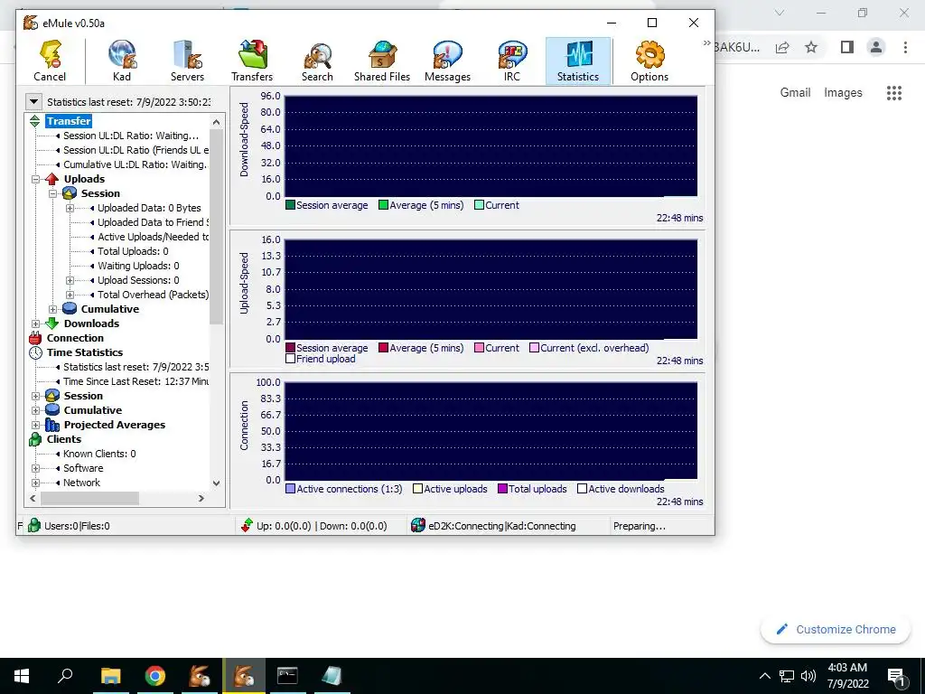Select Session UL:DL Ratio: Waiting row
The image size is (925, 694).
[x=131, y=136]
